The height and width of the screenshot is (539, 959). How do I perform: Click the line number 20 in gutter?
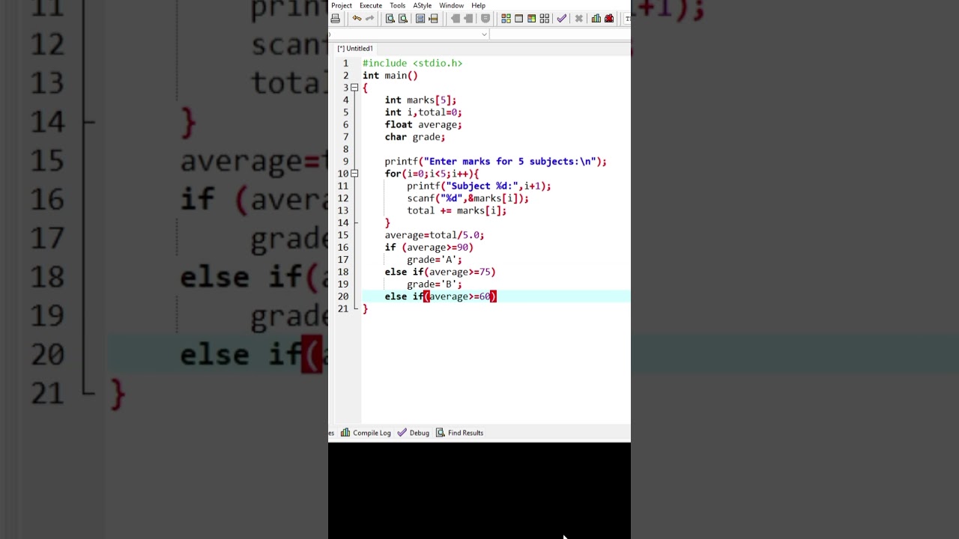(342, 296)
